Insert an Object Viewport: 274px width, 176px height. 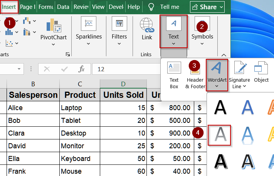pyautogui.click(x=261, y=72)
